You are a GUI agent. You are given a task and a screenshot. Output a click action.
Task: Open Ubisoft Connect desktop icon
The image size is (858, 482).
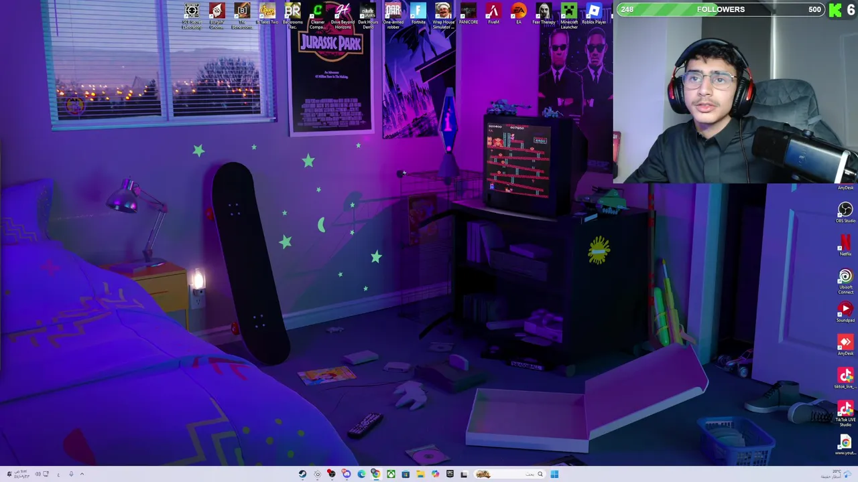pyautogui.click(x=845, y=282)
